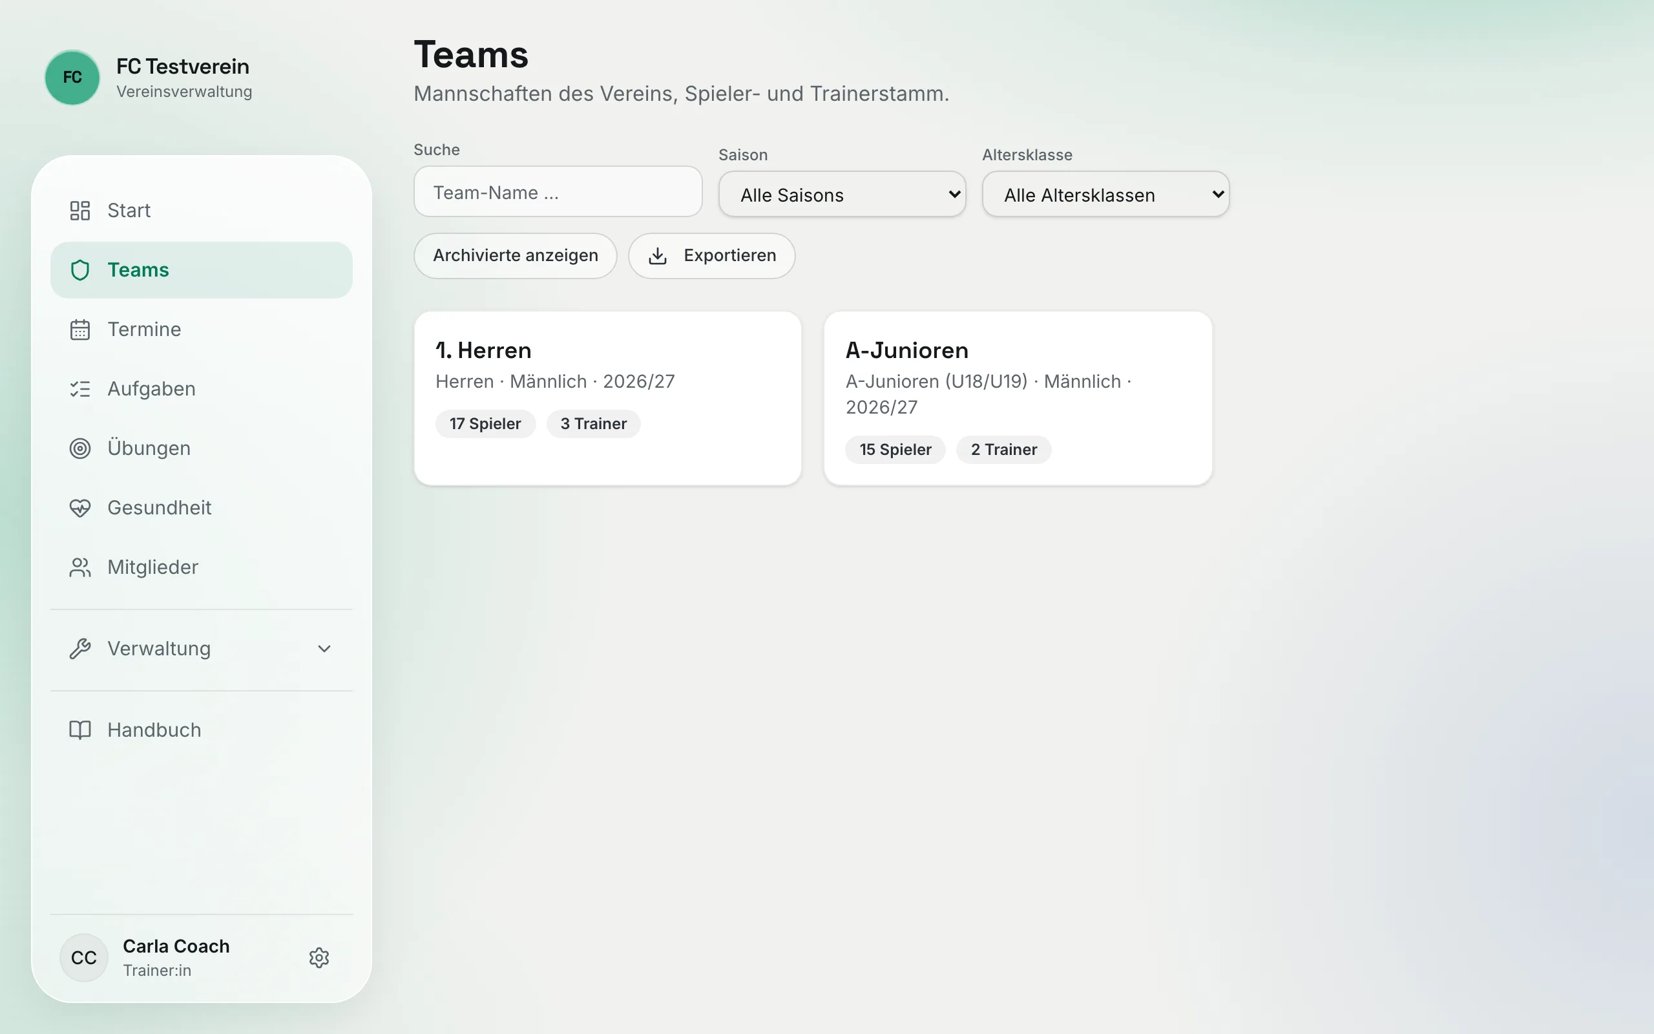
Task: Click the CC user avatar
Action: point(83,957)
